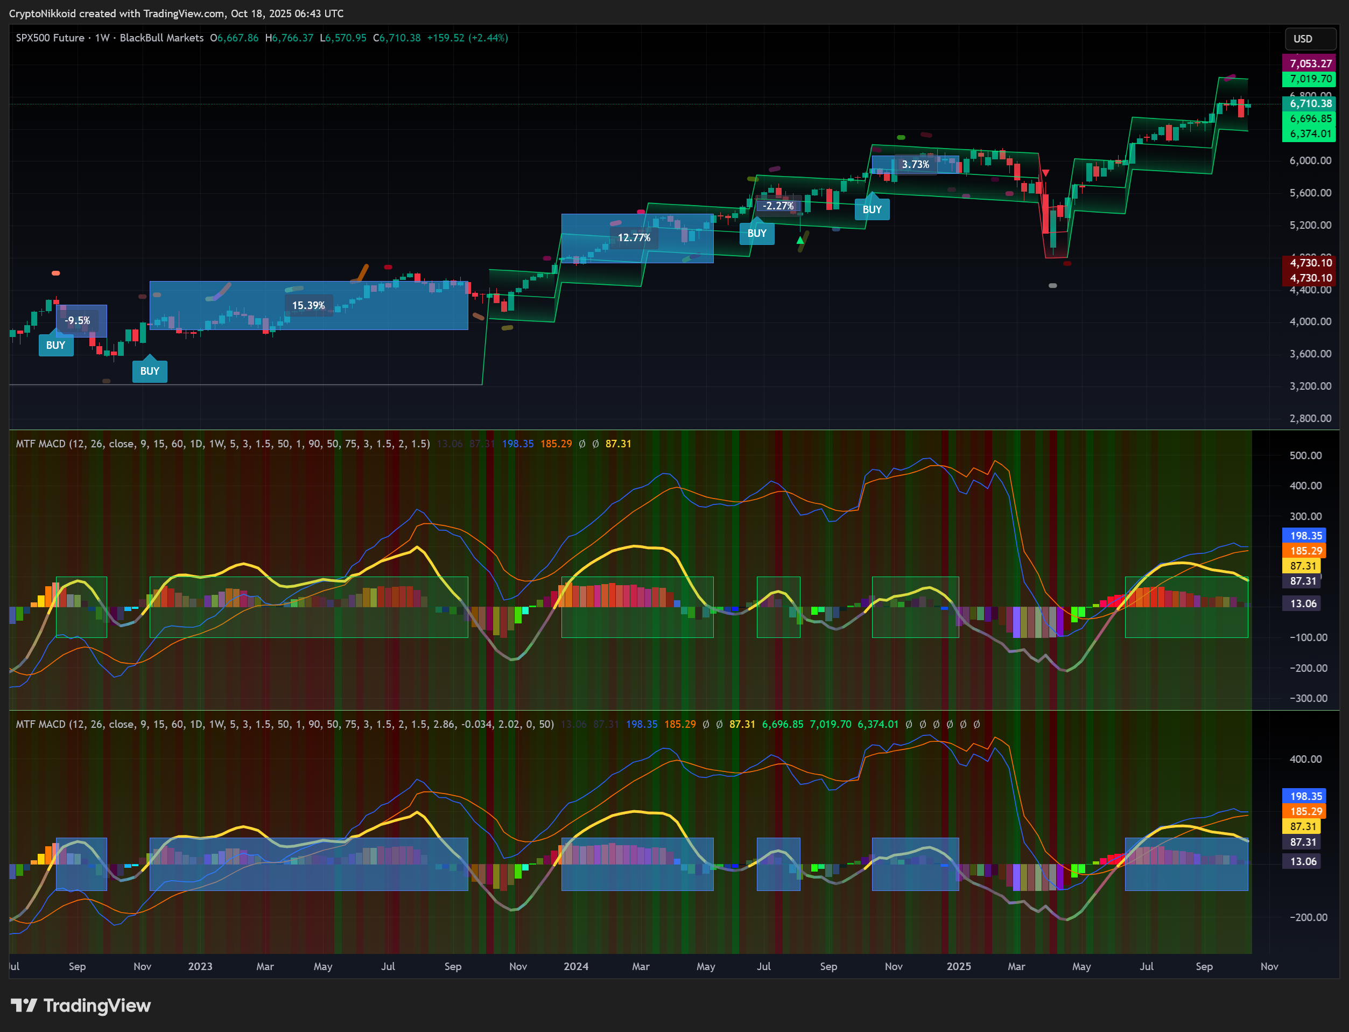Click the 6,710.38 current price axis label
This screenshot has height=1032, width=1349.
[1310, 104]
